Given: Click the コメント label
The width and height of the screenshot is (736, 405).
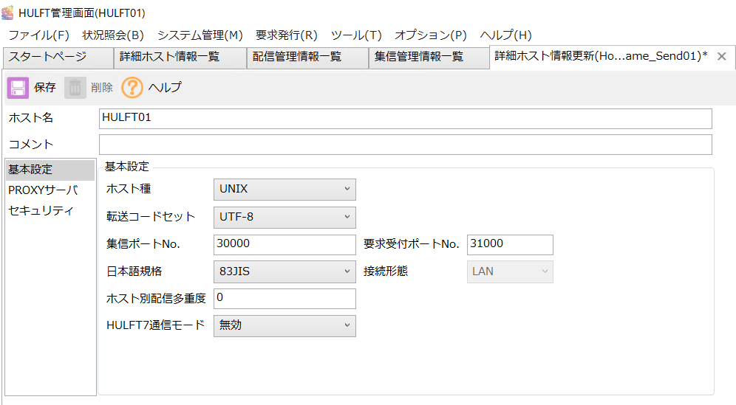Looking at the screenshot, I should pos(31,145).
